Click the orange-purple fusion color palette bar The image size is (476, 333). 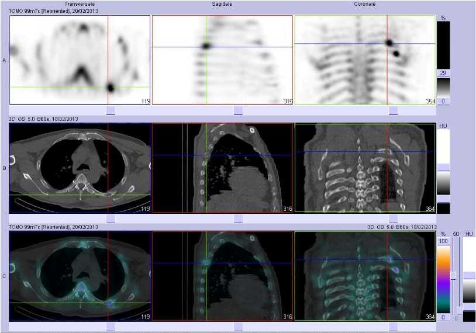coord(443,279)
